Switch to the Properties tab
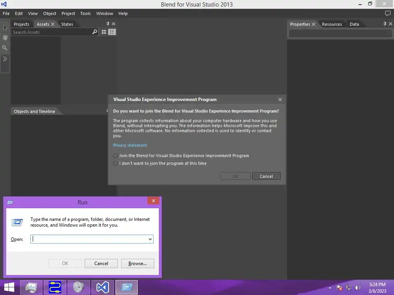This screenshot has height=295, width=394. (x=300, y=24)
